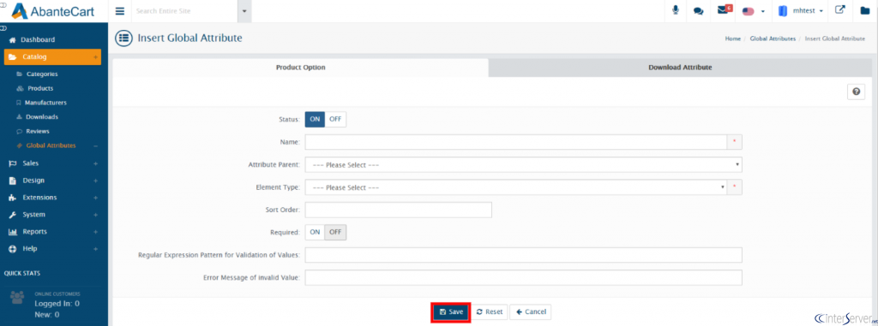Open the external storefront link icon

click(x=840, y=10)
